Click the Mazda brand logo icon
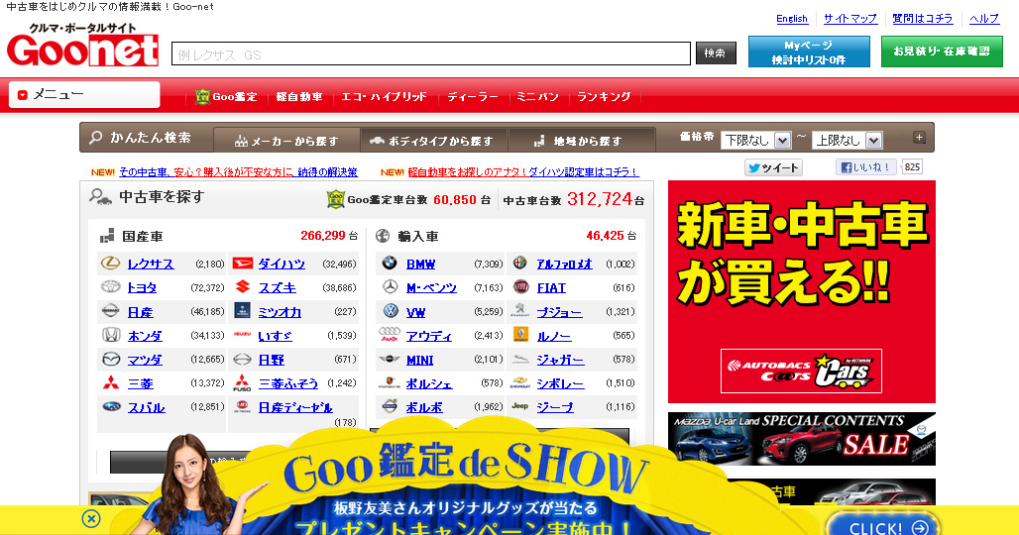 (x=110, y=359)
